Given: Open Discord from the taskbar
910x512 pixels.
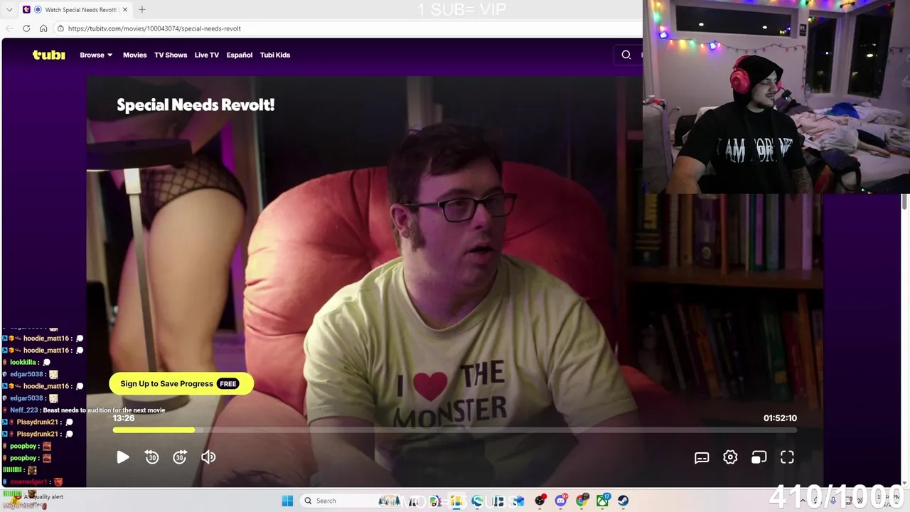Looking at the screenshot, I should tap(561, 501).
